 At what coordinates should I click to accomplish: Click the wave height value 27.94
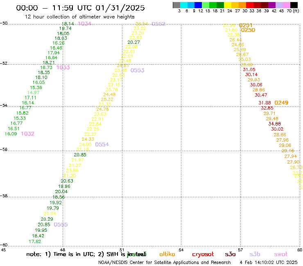(x=290, y=156)
